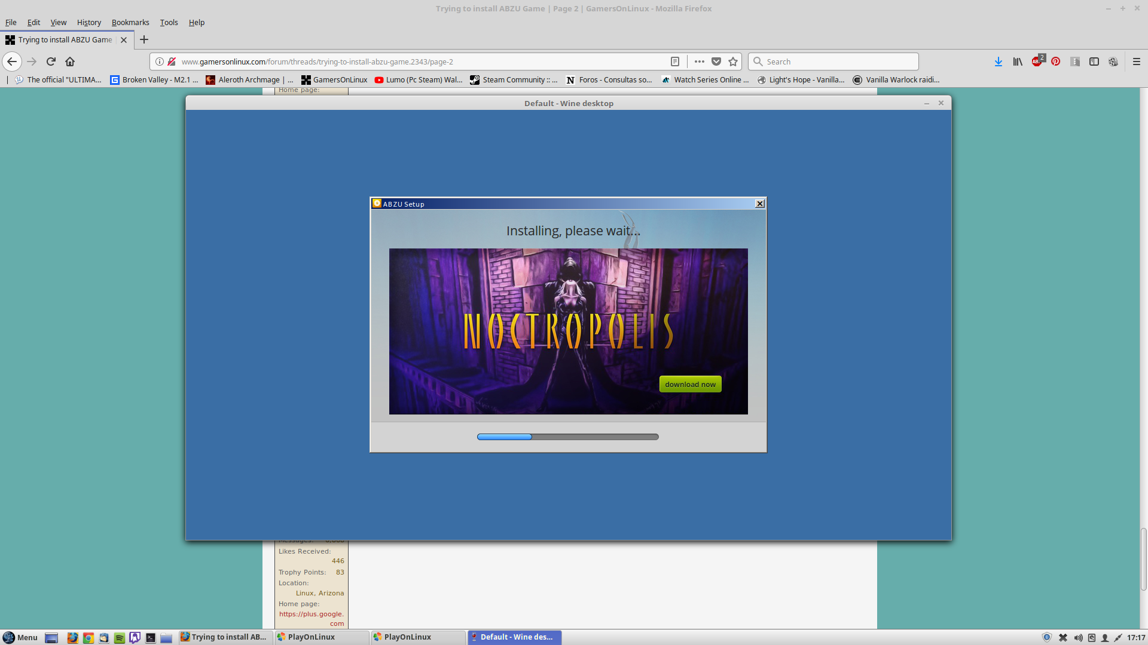Viewport: 1148px width, 645px height.
Task: Open the File menu
Action: click(11, 22)
